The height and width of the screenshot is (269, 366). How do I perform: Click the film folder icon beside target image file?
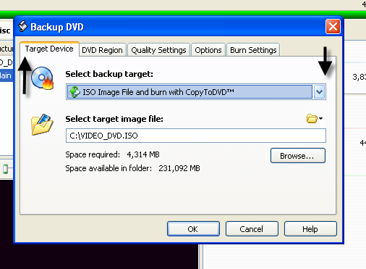tap(42, 125)
